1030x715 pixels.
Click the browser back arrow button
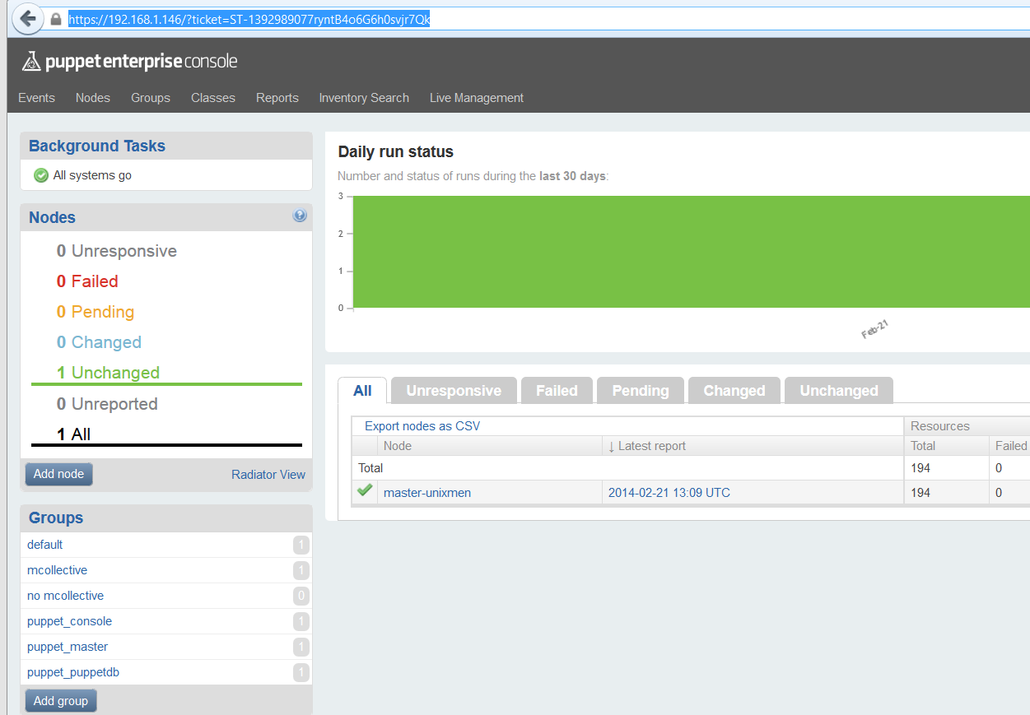pos(27,18)
